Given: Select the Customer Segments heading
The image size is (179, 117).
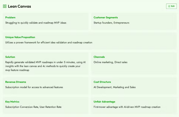Looking at the screenshot, I should [x=106, y=18].
